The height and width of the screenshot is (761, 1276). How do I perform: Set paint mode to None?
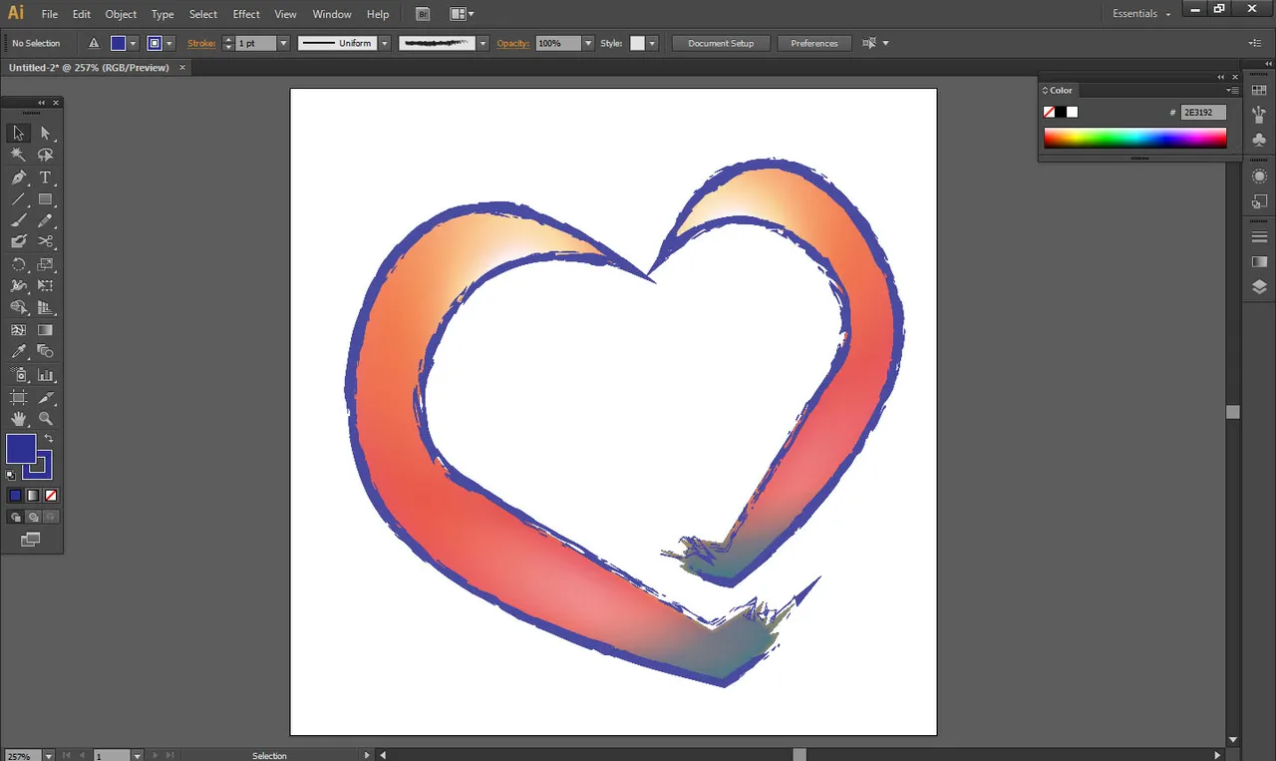[51, 495]
